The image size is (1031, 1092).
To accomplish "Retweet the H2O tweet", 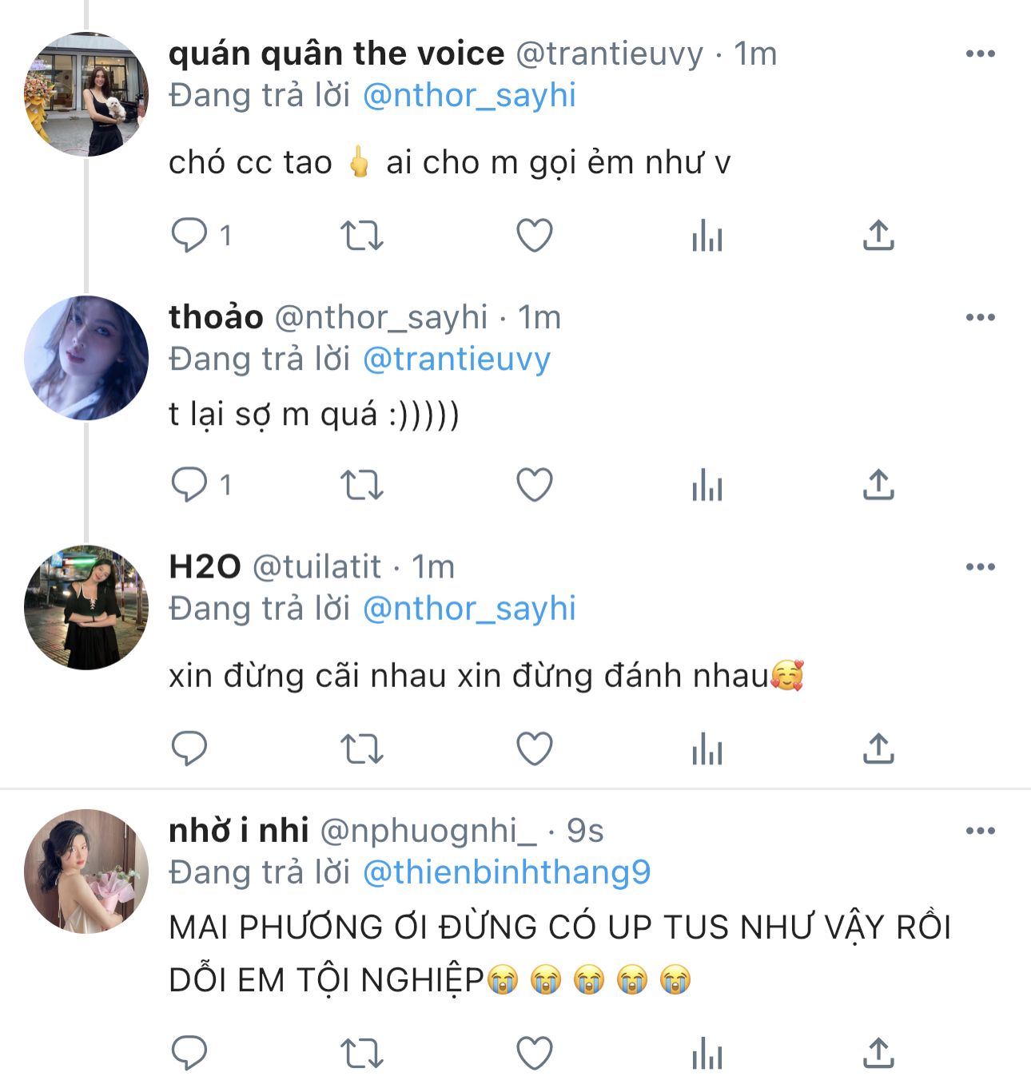I will [362, 749].
